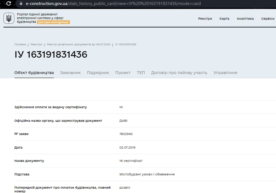Image resolution: width=276 pixels, height=193 pixels.
Task: Switch to the Проект tab
Action: click(123, 73)
